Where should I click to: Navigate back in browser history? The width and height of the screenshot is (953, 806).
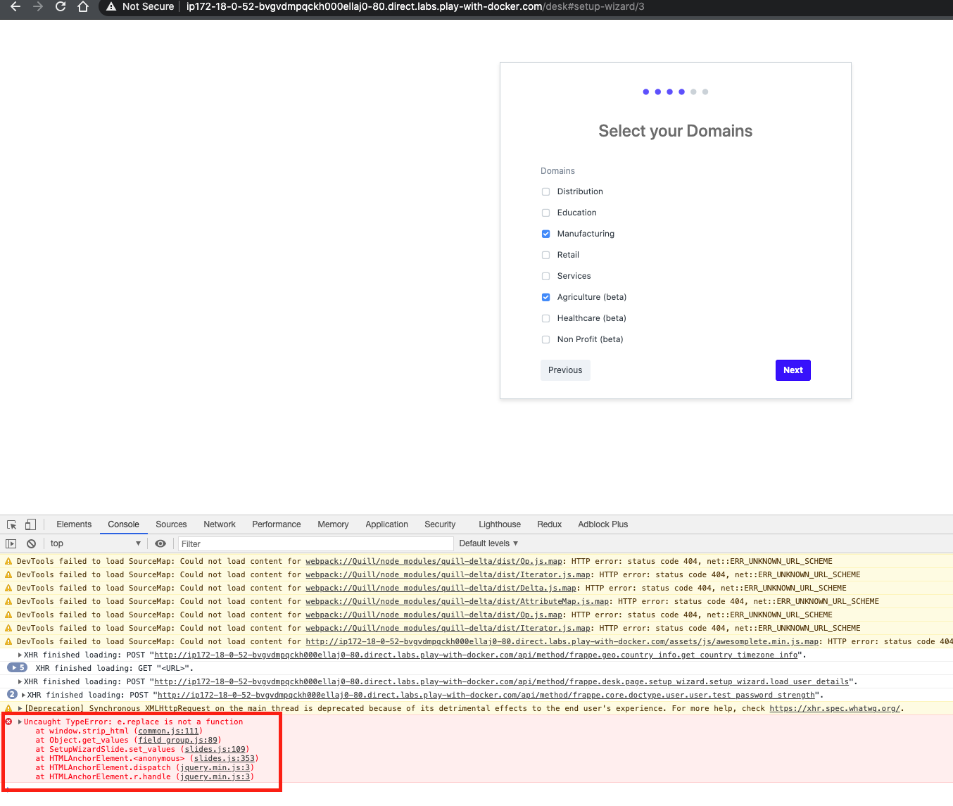(15, 7)
